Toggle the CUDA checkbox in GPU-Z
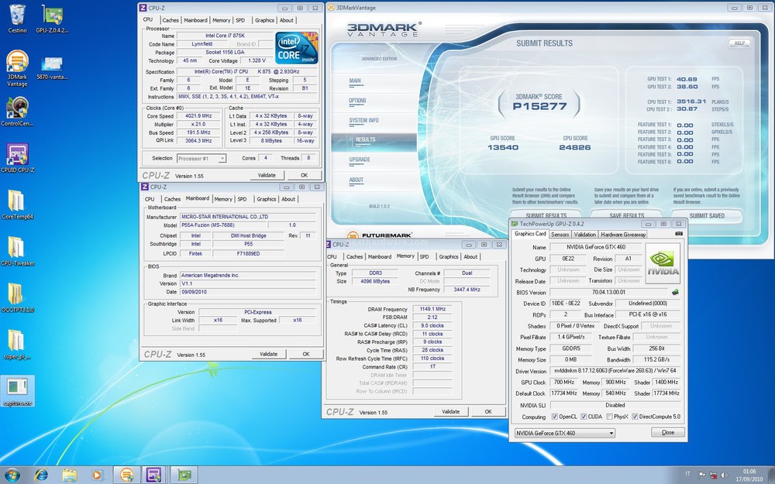 tap(584, 417)
